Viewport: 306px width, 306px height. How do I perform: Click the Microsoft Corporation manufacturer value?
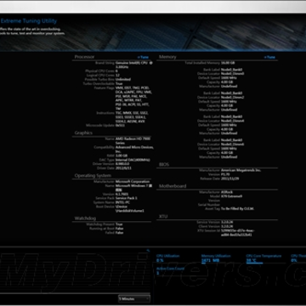point(133,181)
